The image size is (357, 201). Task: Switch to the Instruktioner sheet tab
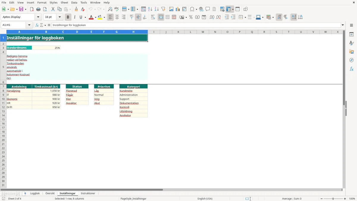click(88, 194)
